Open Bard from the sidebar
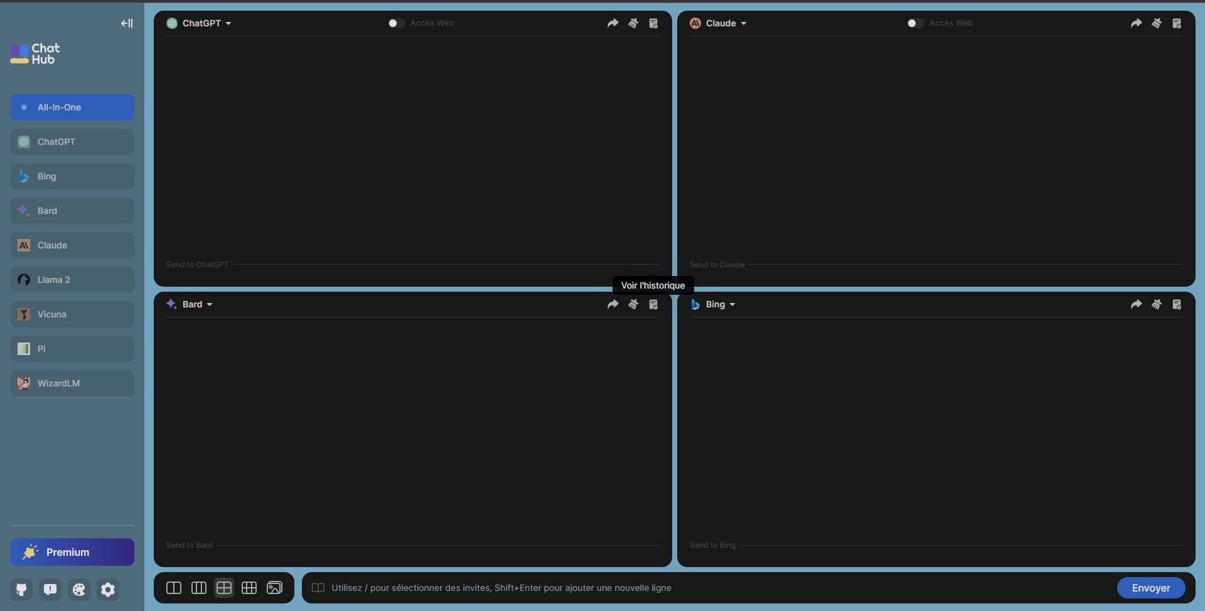Screen dimensions: 1205x611 point(72,211)
